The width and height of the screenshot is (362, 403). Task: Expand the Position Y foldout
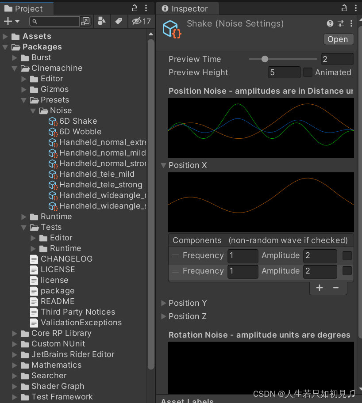[x=163, y=303]
